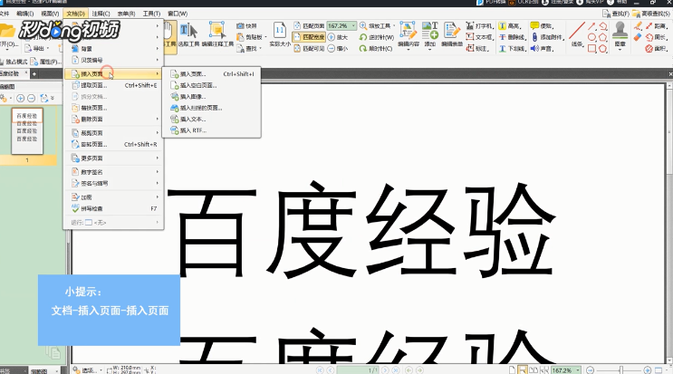The width and height of the screenshot is (673, 374).
Task: Select the 文本框 text box tool
Action: pyautogui.click(x=479, y=37)
